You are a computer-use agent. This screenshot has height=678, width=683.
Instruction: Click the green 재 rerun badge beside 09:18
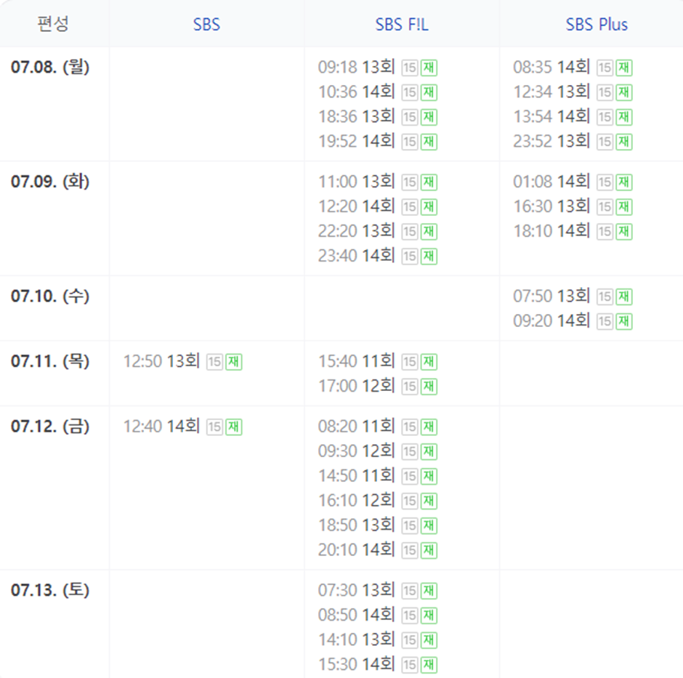click(x=429, y=68)
